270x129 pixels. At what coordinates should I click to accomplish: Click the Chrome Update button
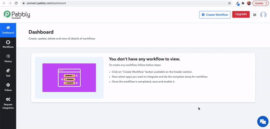261,3
